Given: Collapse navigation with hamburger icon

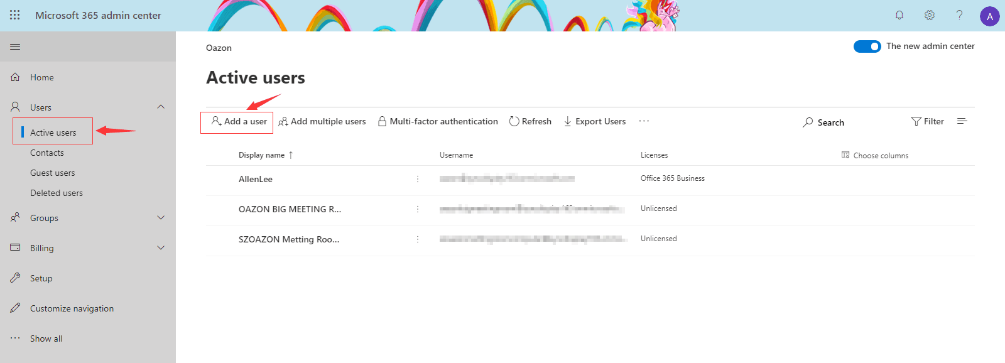Looking at the screenshot, I should (15, 46).
